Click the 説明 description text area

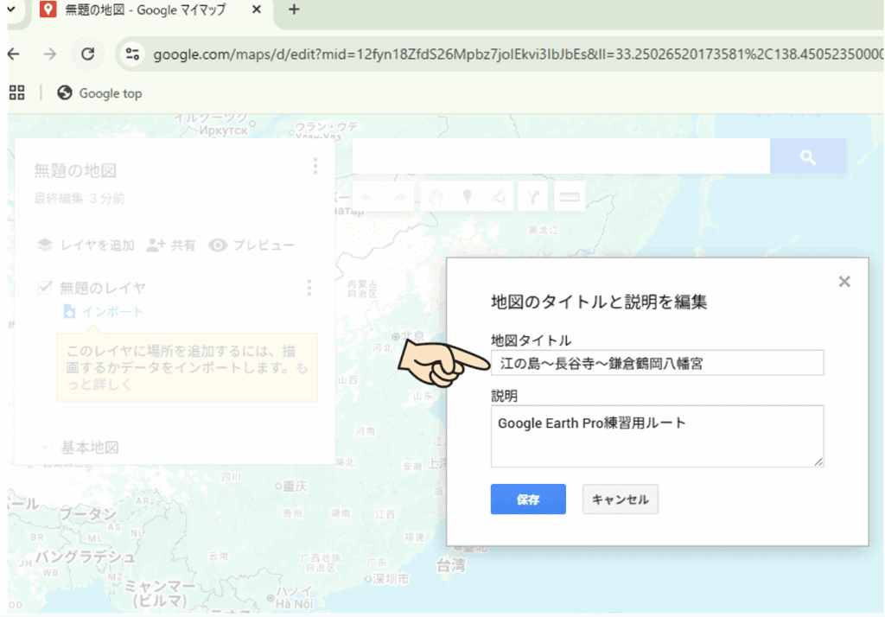pyautogui.click(x=657, y=436)
